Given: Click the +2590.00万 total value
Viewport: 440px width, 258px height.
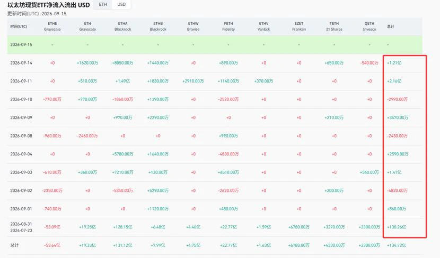Looking at the screenshot, I should pos(398,154).
